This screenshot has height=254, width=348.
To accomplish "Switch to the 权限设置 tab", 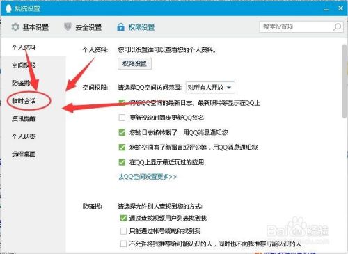I will 136,27.
